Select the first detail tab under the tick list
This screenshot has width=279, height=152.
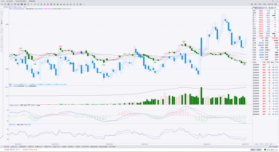(x=256, y=144)
